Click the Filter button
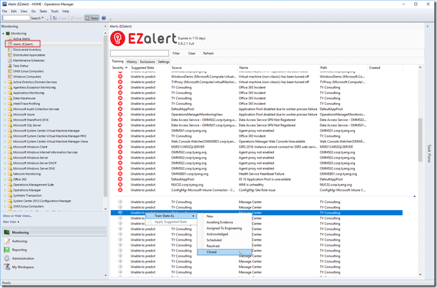 [176, 53]
